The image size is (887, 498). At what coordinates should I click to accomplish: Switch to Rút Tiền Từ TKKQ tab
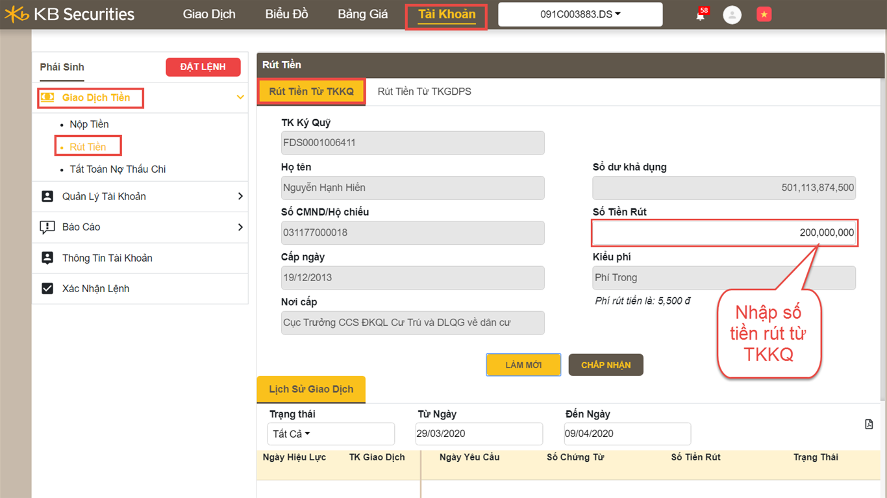(x=312, y=92)
